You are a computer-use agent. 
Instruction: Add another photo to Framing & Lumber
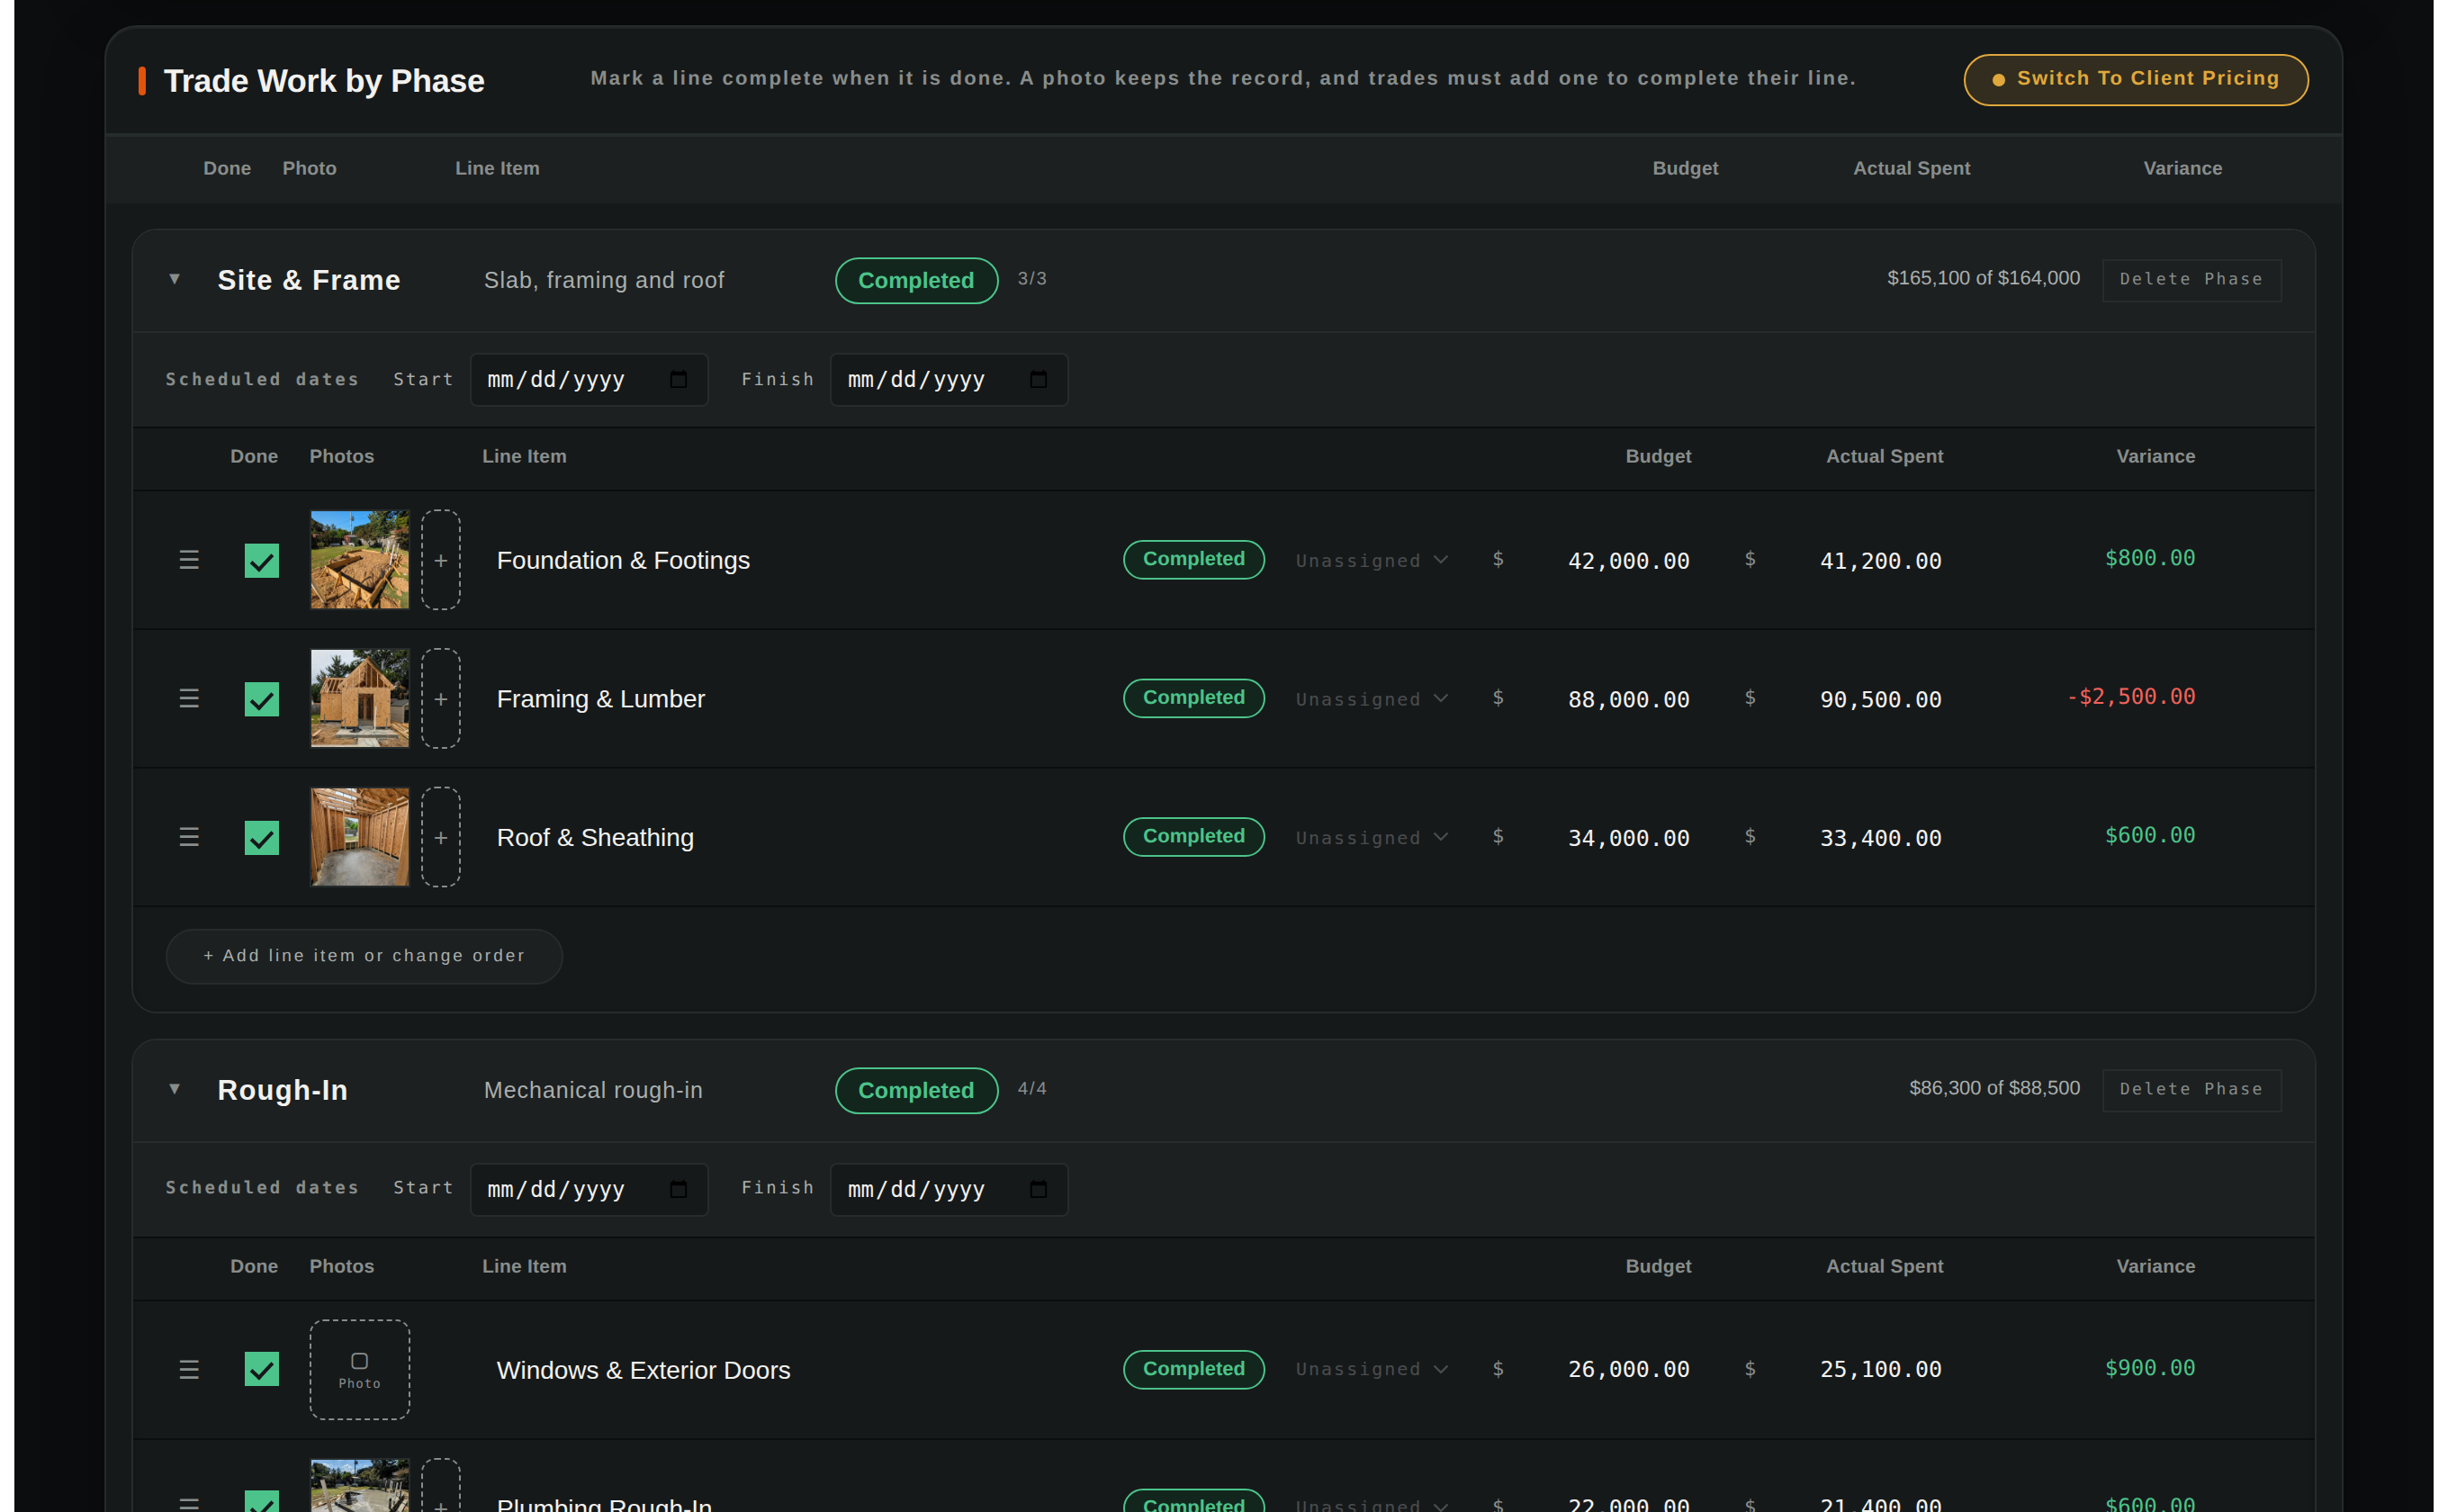point(441,698)
